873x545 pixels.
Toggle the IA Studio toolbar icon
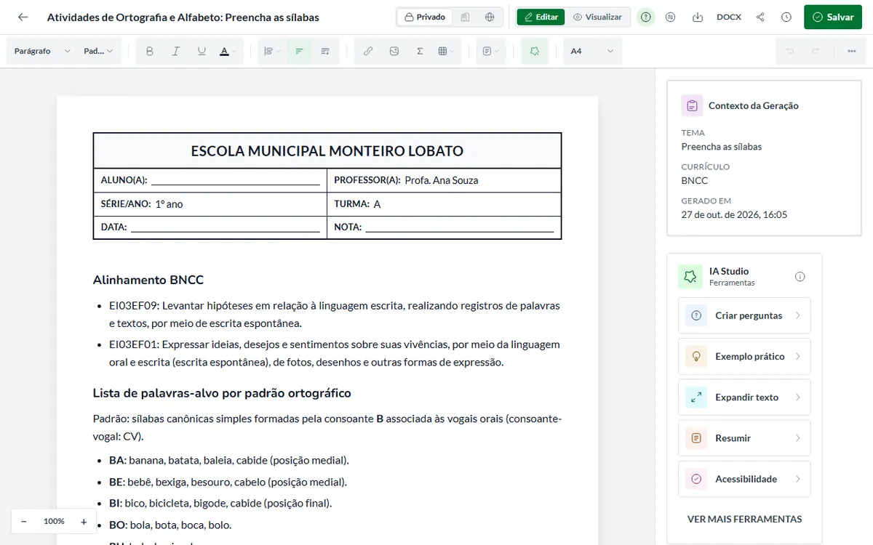(x=535, y=51)
